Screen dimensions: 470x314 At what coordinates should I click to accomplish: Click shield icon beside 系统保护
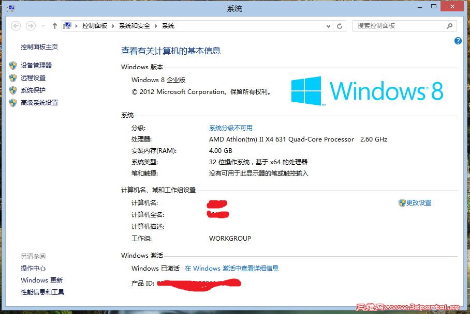point(13,90)
